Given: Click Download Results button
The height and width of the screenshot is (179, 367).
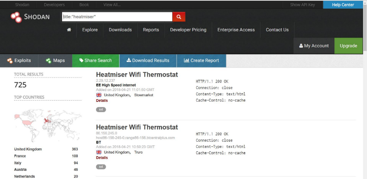Looking at the screenshot, I should [x=148, y=60].
